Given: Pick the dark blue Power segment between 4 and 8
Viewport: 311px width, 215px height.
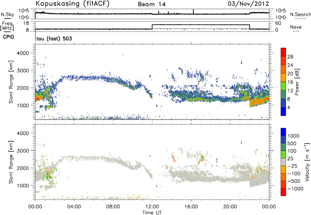Looking at the screenshot, I should [x=283, y=103].
